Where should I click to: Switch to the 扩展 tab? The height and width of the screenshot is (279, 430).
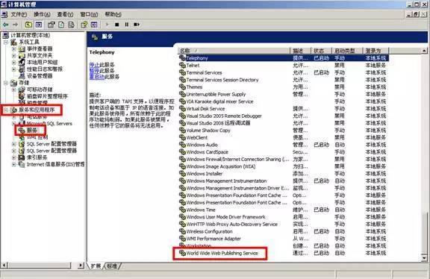pos(96,266)
